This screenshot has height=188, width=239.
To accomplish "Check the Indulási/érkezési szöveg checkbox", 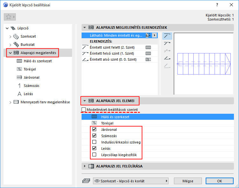I will (94, 142).
